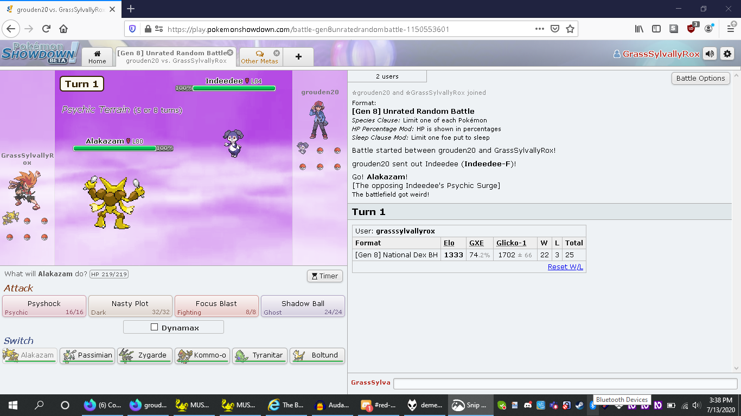Open Snip & Sketch taskbar item

pyautogui.click(x=471, y=405)
